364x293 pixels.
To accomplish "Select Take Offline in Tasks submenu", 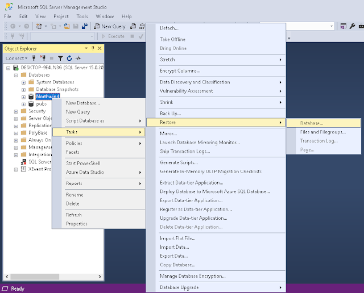I will click(216, 39).
